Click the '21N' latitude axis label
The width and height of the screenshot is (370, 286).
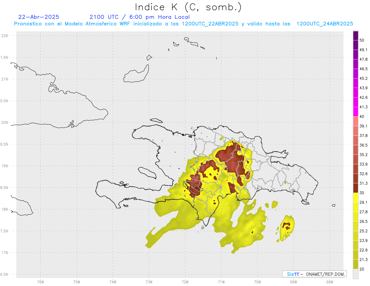(x=5, y=79)
